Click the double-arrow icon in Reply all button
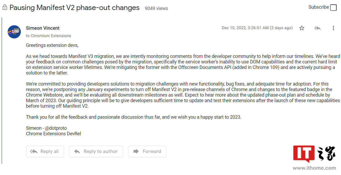This screenshot has height=175, width=341. tap(34, 151)
